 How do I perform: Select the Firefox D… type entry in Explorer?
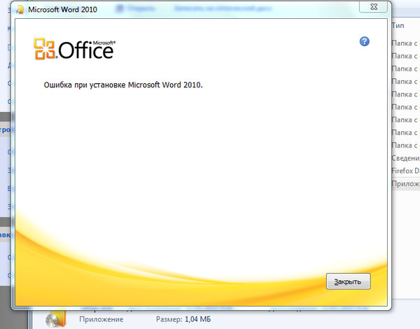point(405,170)
